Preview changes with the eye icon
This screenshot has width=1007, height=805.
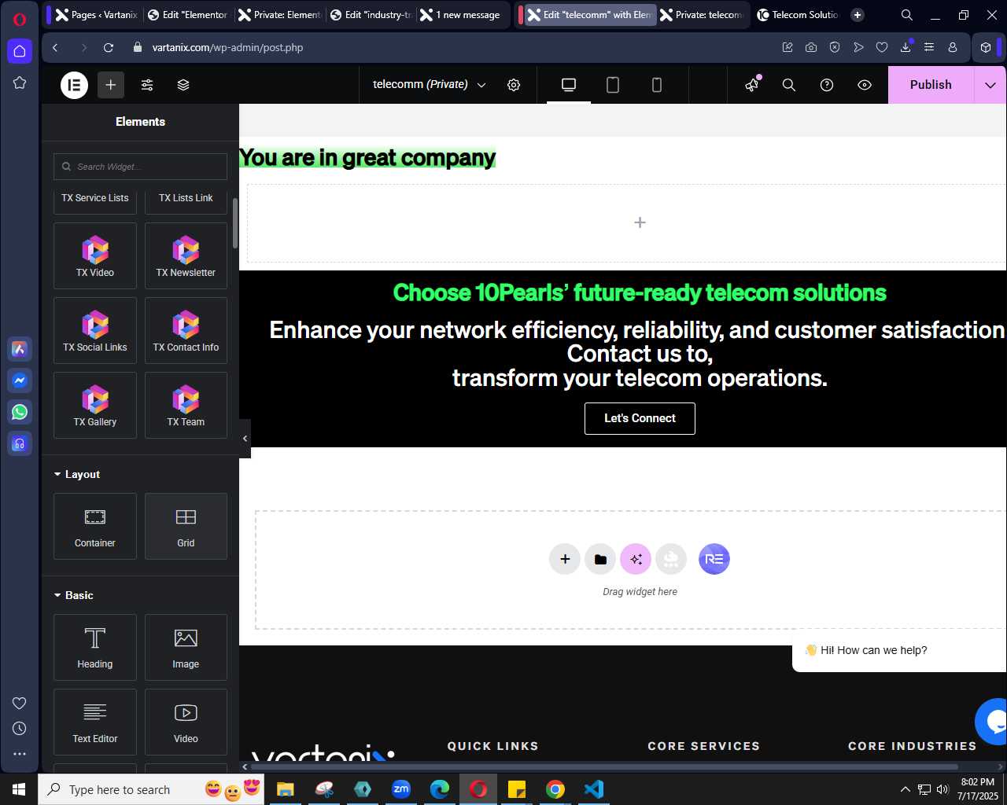865,85
